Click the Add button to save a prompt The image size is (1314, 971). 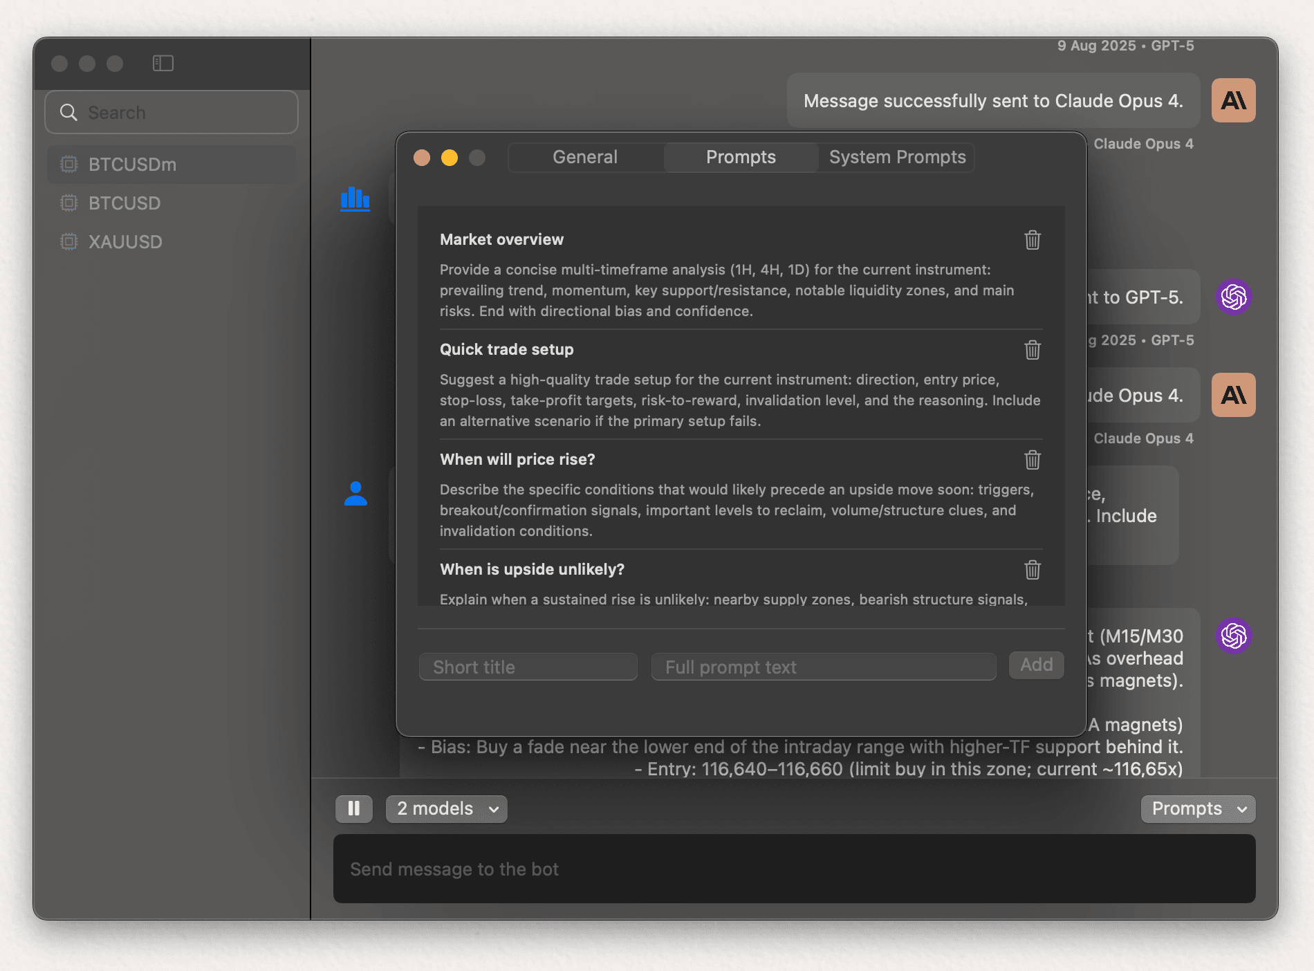click(1036, 665)
